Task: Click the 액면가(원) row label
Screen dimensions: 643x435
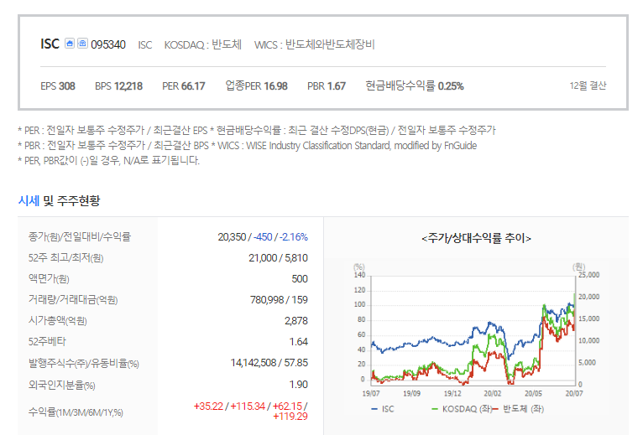Action: 49,278
